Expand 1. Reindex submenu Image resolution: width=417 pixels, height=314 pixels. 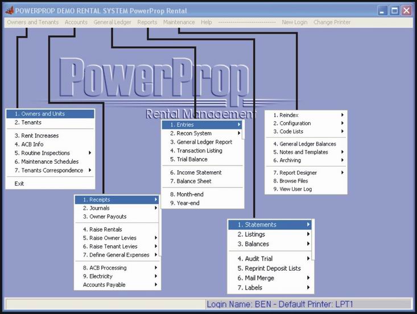click(x=306, y=115)
